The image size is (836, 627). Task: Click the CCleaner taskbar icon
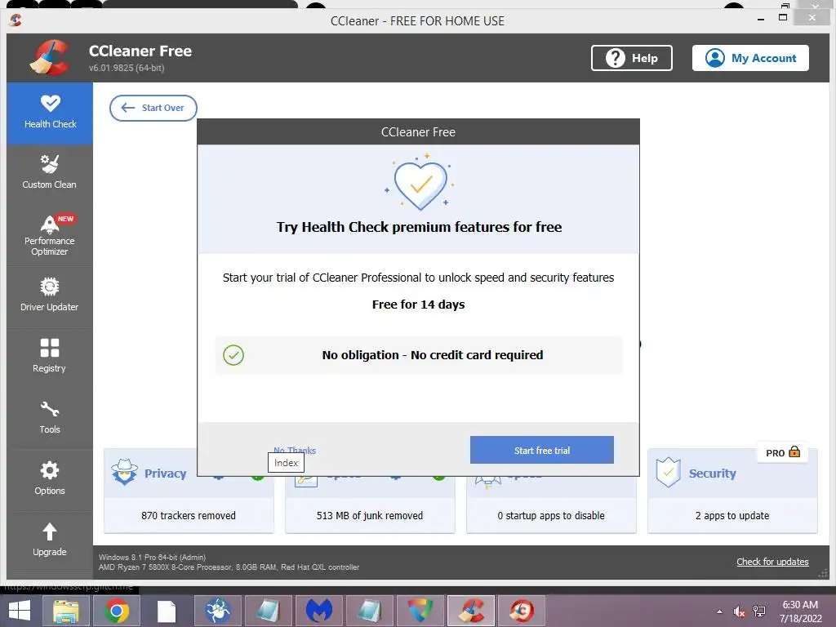click(x=471, y=611)
